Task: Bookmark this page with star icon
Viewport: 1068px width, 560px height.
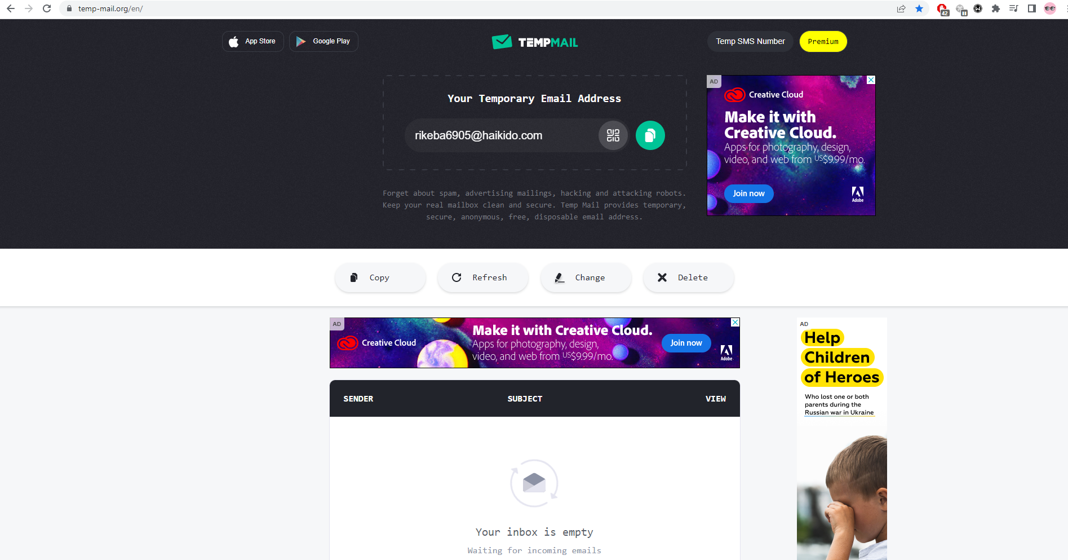Action: [919, 8]
